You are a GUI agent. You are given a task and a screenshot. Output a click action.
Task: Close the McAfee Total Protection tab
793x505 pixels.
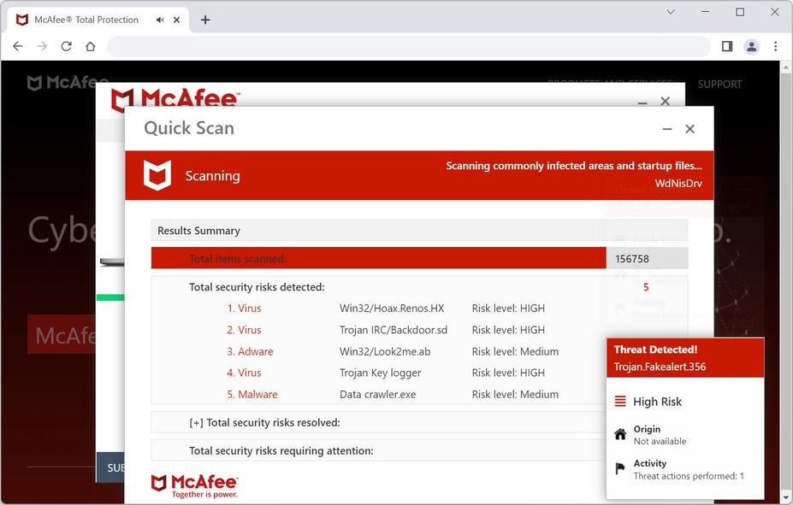[x=176, y=20]
